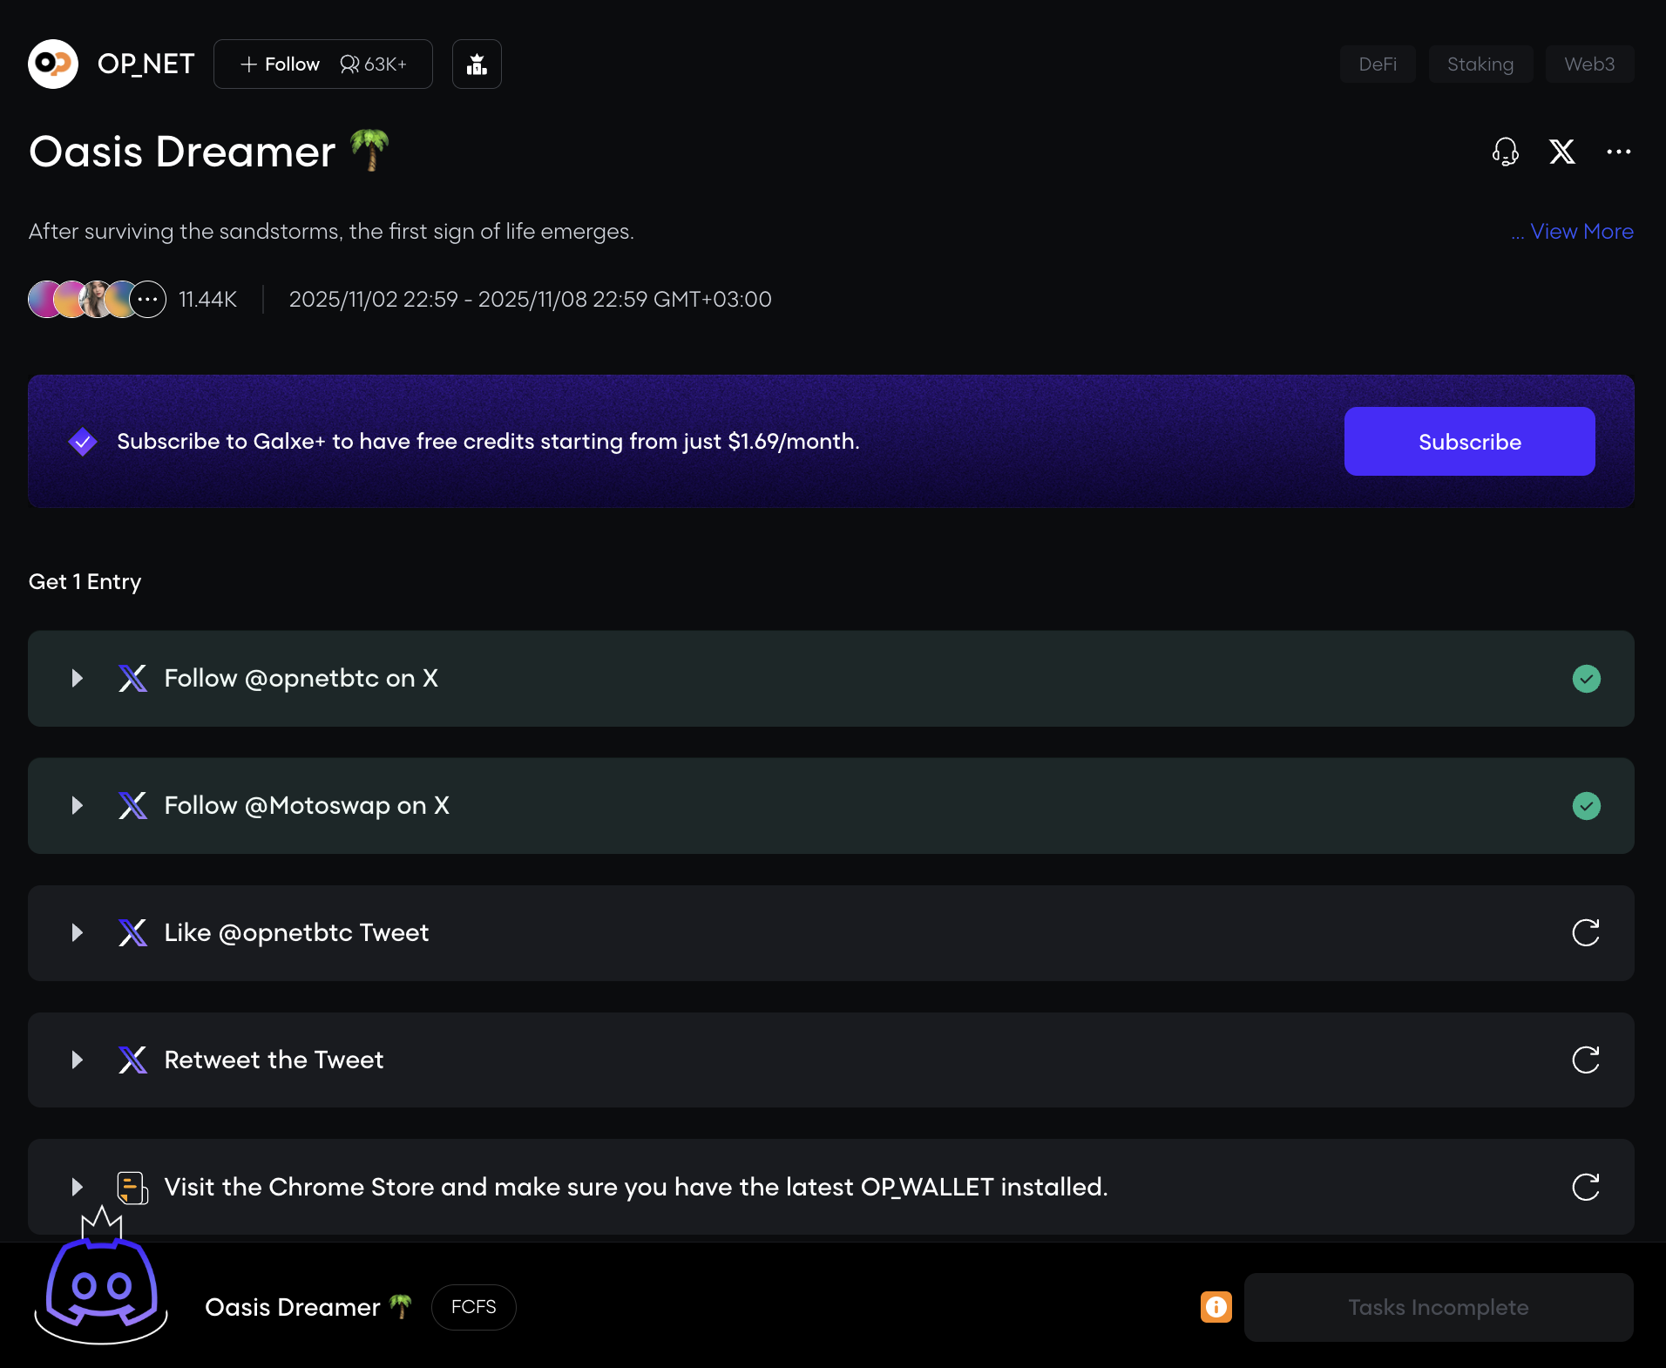Click the participant avatars group

point(97,300)
